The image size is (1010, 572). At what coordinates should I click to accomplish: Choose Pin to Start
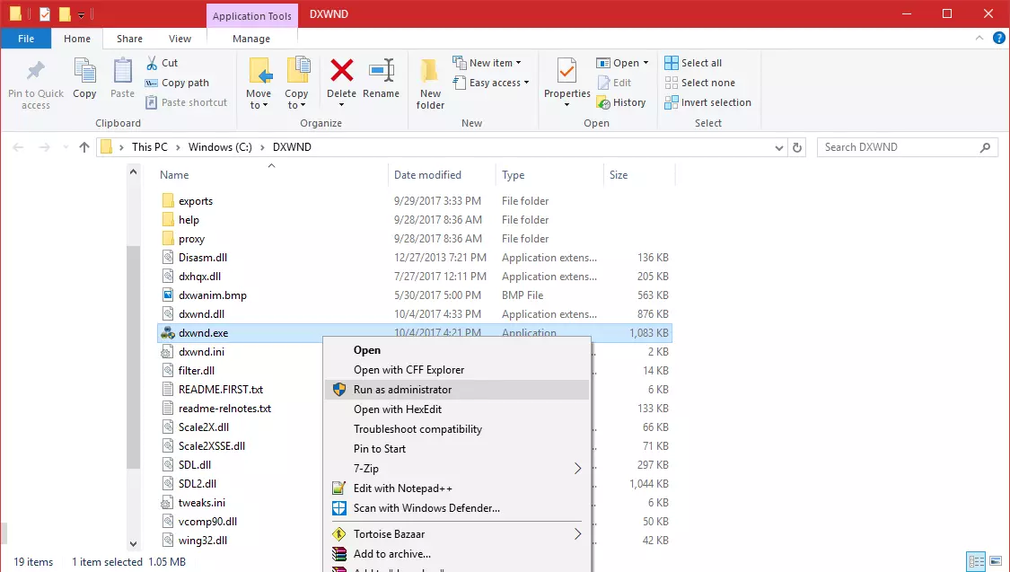click(457, 449)
